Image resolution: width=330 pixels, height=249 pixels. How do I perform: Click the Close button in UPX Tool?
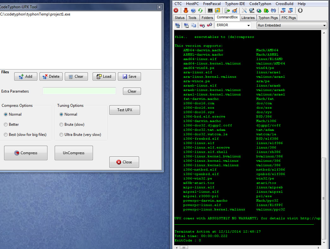[124, 162]
